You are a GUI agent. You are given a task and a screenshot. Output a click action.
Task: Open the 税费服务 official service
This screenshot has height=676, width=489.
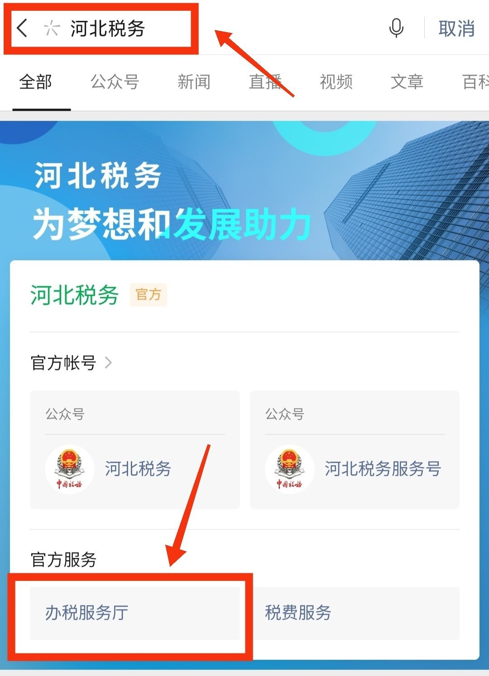coord(355,613)
